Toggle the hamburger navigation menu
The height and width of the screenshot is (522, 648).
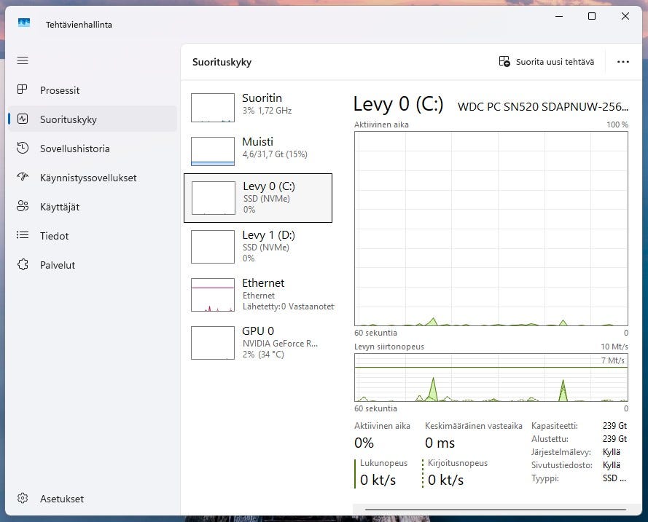pyautogui.click(x=23, y=60)
